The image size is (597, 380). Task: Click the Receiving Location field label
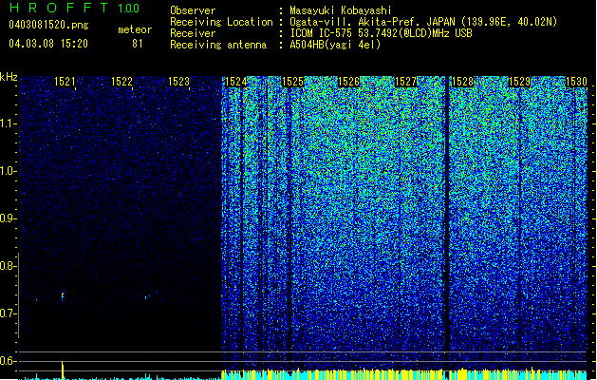point(221,22)
